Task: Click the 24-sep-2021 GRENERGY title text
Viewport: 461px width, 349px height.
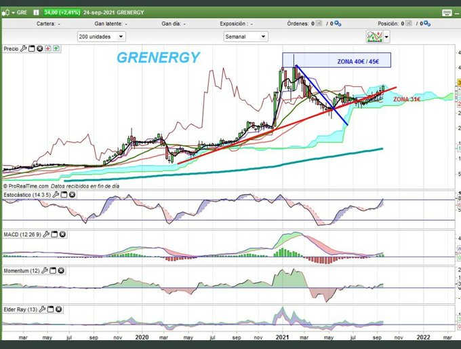Action: click(x=113, y=12)
